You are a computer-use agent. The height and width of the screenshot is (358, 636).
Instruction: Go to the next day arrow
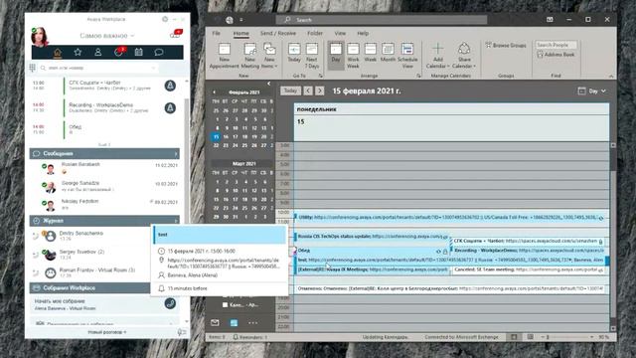[x=320, y=90]
